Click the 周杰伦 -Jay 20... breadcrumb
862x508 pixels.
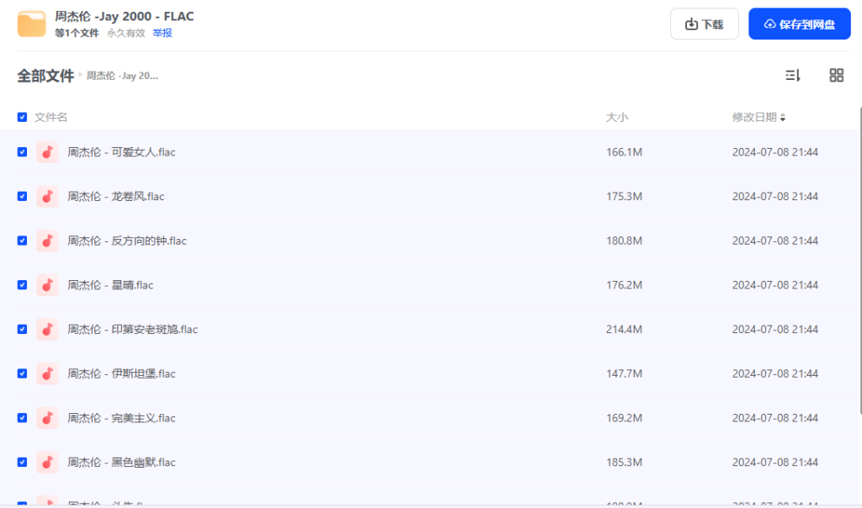[x=122, y=76]
